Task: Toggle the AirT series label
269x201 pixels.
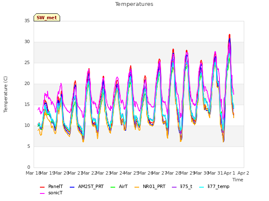Action: [123, 186]
